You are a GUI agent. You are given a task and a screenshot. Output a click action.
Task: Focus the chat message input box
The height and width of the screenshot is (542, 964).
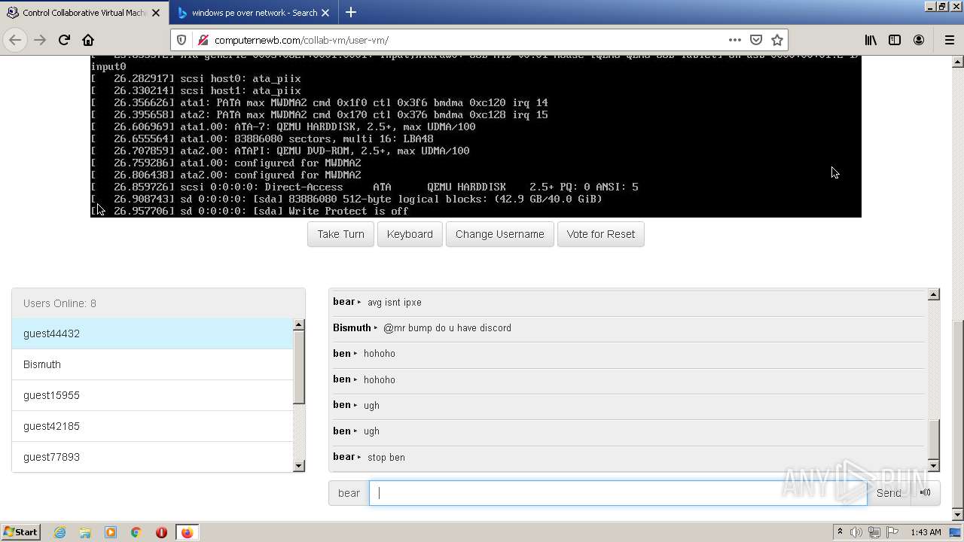(618, 493)
